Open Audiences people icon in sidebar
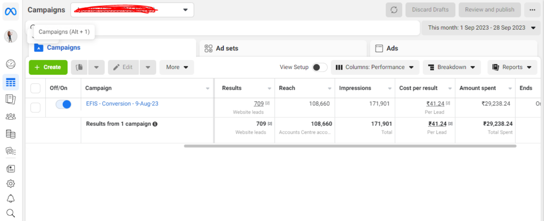This screenshot has width=544, height=221. (x=10, y=117)
